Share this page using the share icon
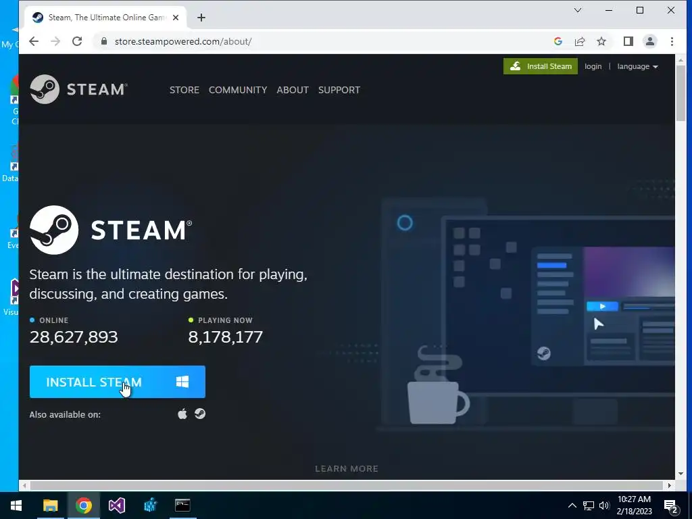 pos(579,41)
